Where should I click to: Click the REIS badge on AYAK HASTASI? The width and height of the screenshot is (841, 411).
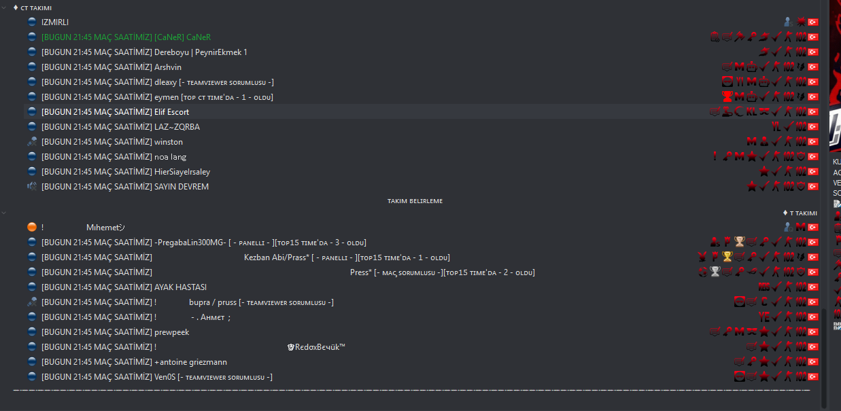click(763, 287)
